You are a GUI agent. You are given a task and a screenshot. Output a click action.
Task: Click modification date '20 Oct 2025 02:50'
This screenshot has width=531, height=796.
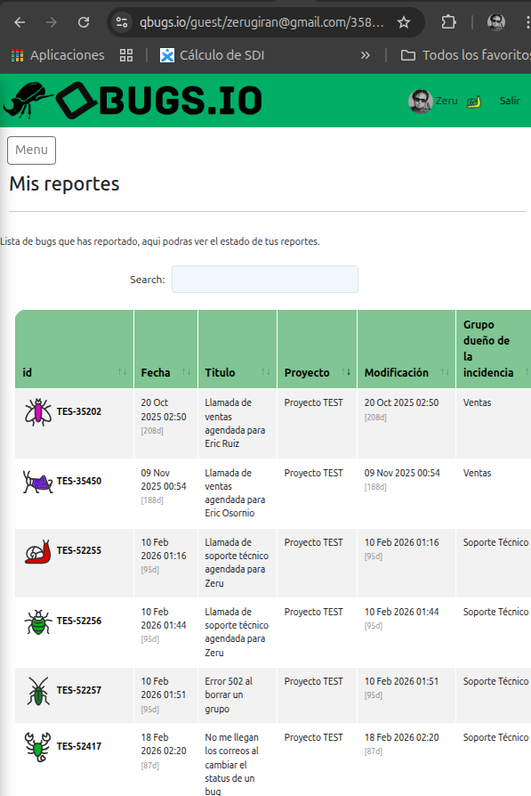(402, 402)
